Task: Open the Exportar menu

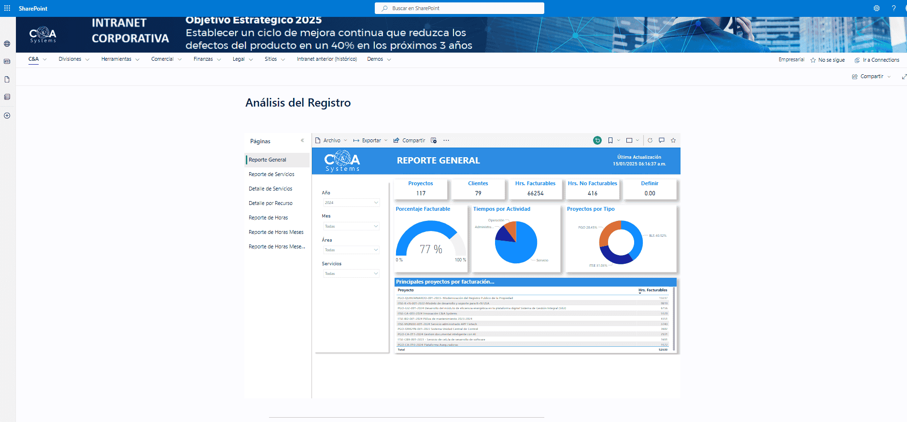Action: (x=370, y=140)
